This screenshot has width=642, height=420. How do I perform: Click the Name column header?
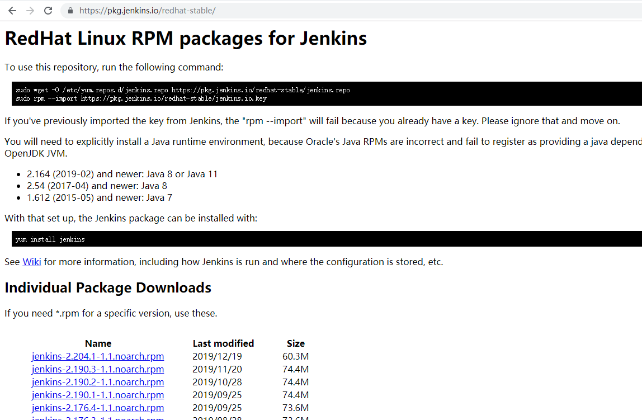point(98,343)
